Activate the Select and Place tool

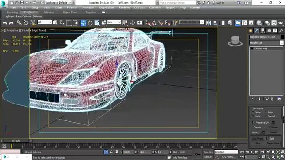point(104,23)
